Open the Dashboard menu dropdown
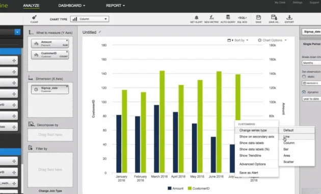The image size is (321, 194). [72, 6]
